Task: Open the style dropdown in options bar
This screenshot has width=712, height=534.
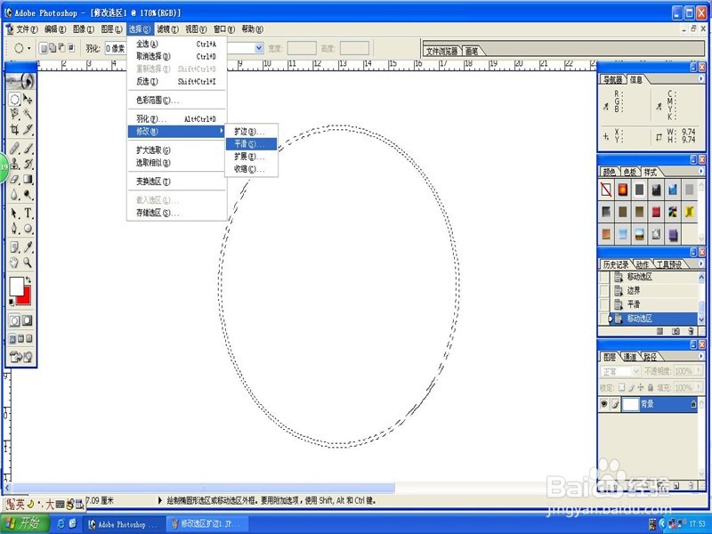Action: tap(259, 48)
